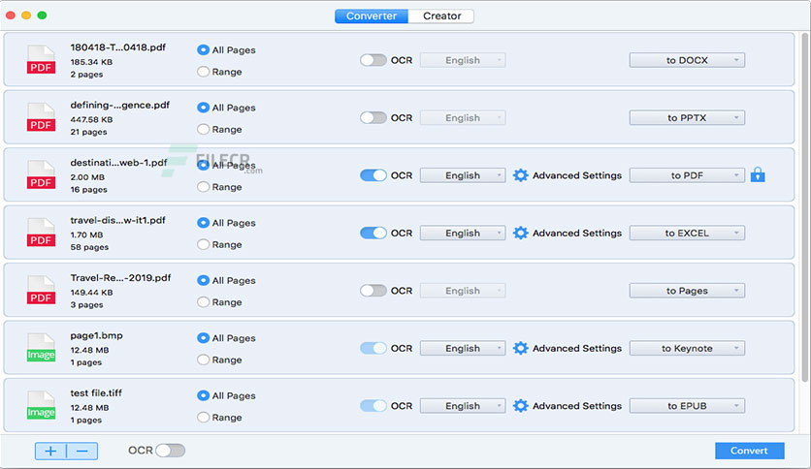The height and width of the screenshot is (469, 811).
Task: Open the to EPUB format dropdown
Action: [x=687, y=406]
